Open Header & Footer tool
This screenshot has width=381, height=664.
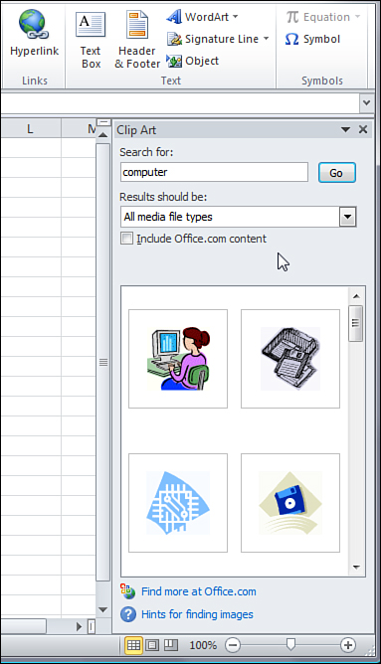[137, 40]
